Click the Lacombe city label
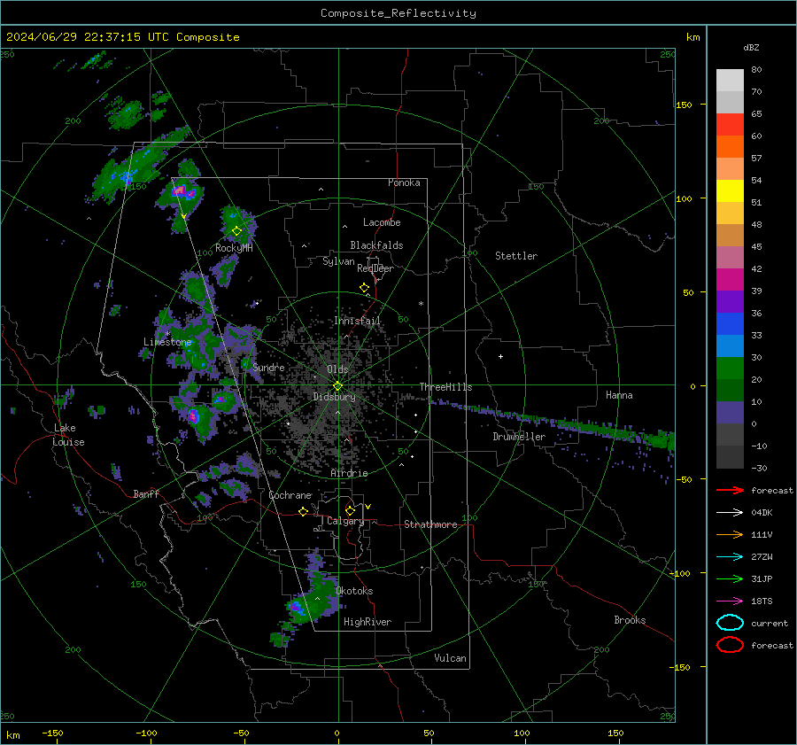The image size is (797, 745). click(x=382, y=222)
